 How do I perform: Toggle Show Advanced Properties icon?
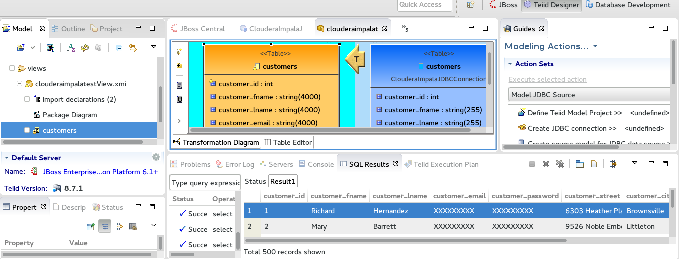pos(119,226)
